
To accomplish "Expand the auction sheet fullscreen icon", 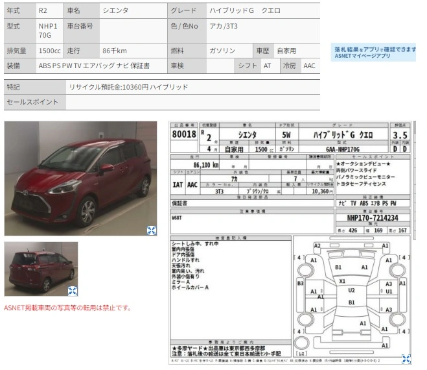I will [406, 359].
